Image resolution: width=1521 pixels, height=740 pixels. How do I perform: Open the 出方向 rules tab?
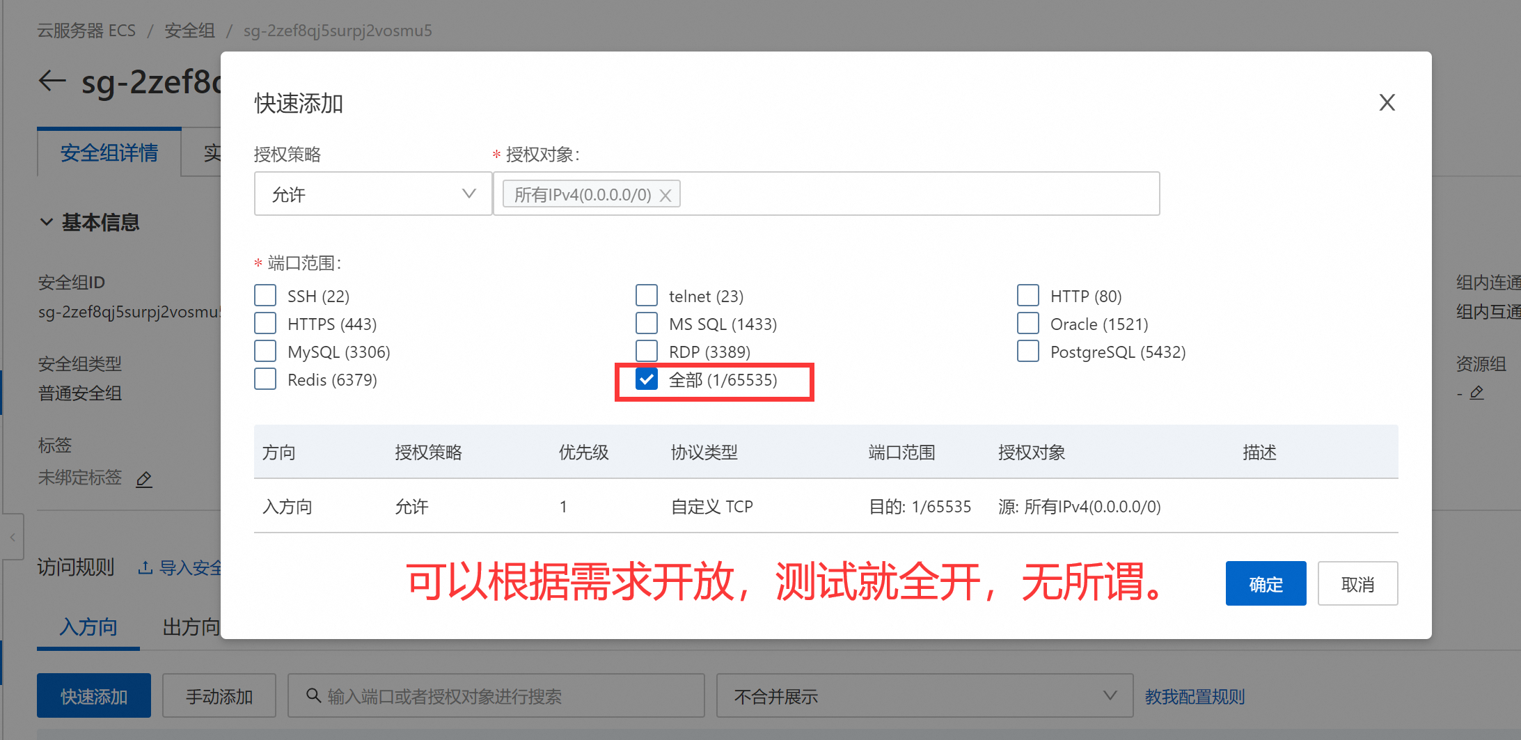point(191,627)
